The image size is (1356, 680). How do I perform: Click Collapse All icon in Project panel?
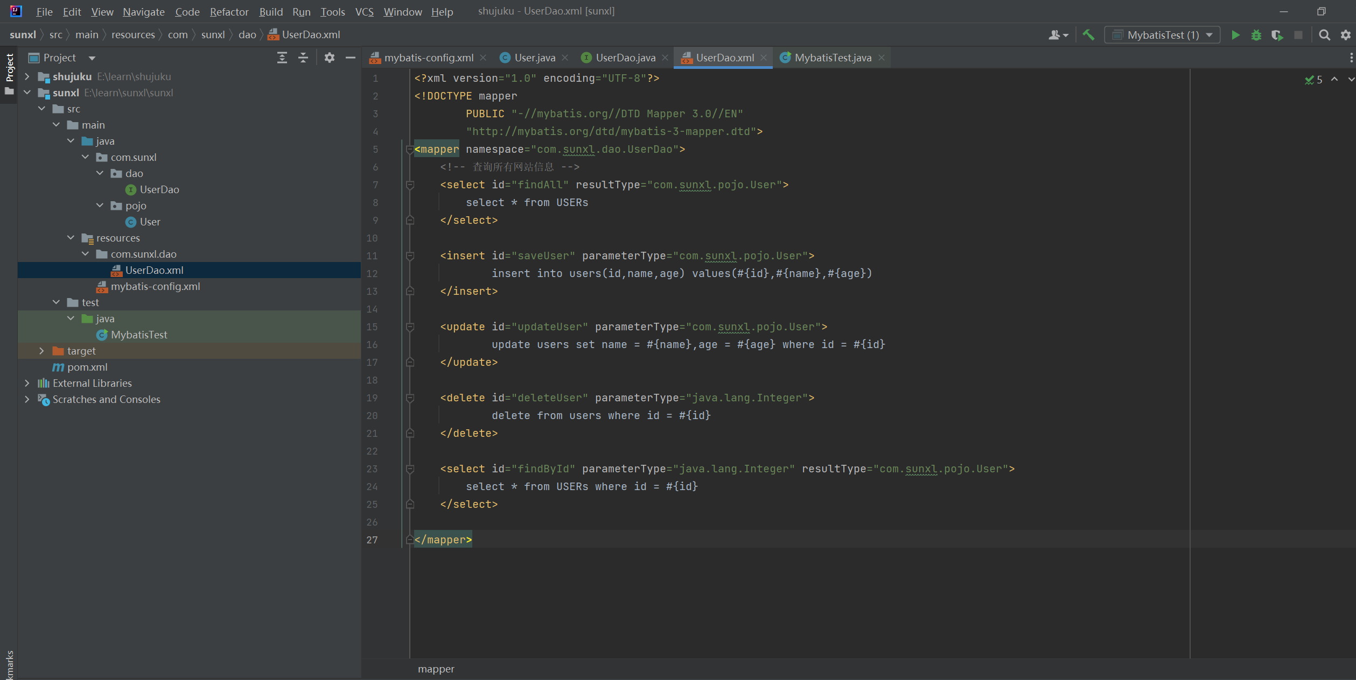(x=303, y=58)
